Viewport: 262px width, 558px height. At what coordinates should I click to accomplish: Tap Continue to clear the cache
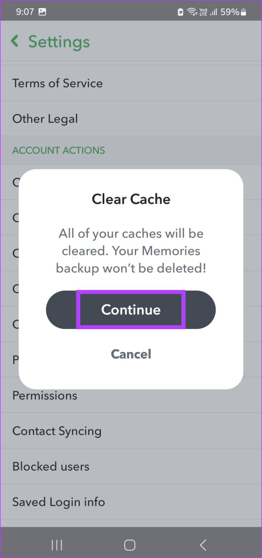point(131,310)
